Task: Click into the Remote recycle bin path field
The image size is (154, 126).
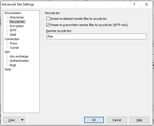Action: (96, 36)
